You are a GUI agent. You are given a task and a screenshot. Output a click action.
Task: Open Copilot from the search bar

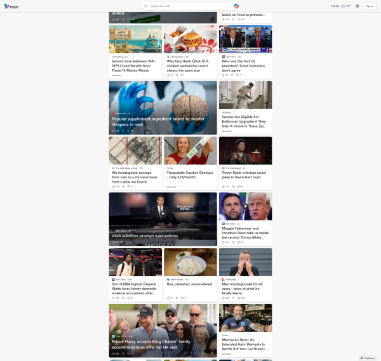pos(236,6)
